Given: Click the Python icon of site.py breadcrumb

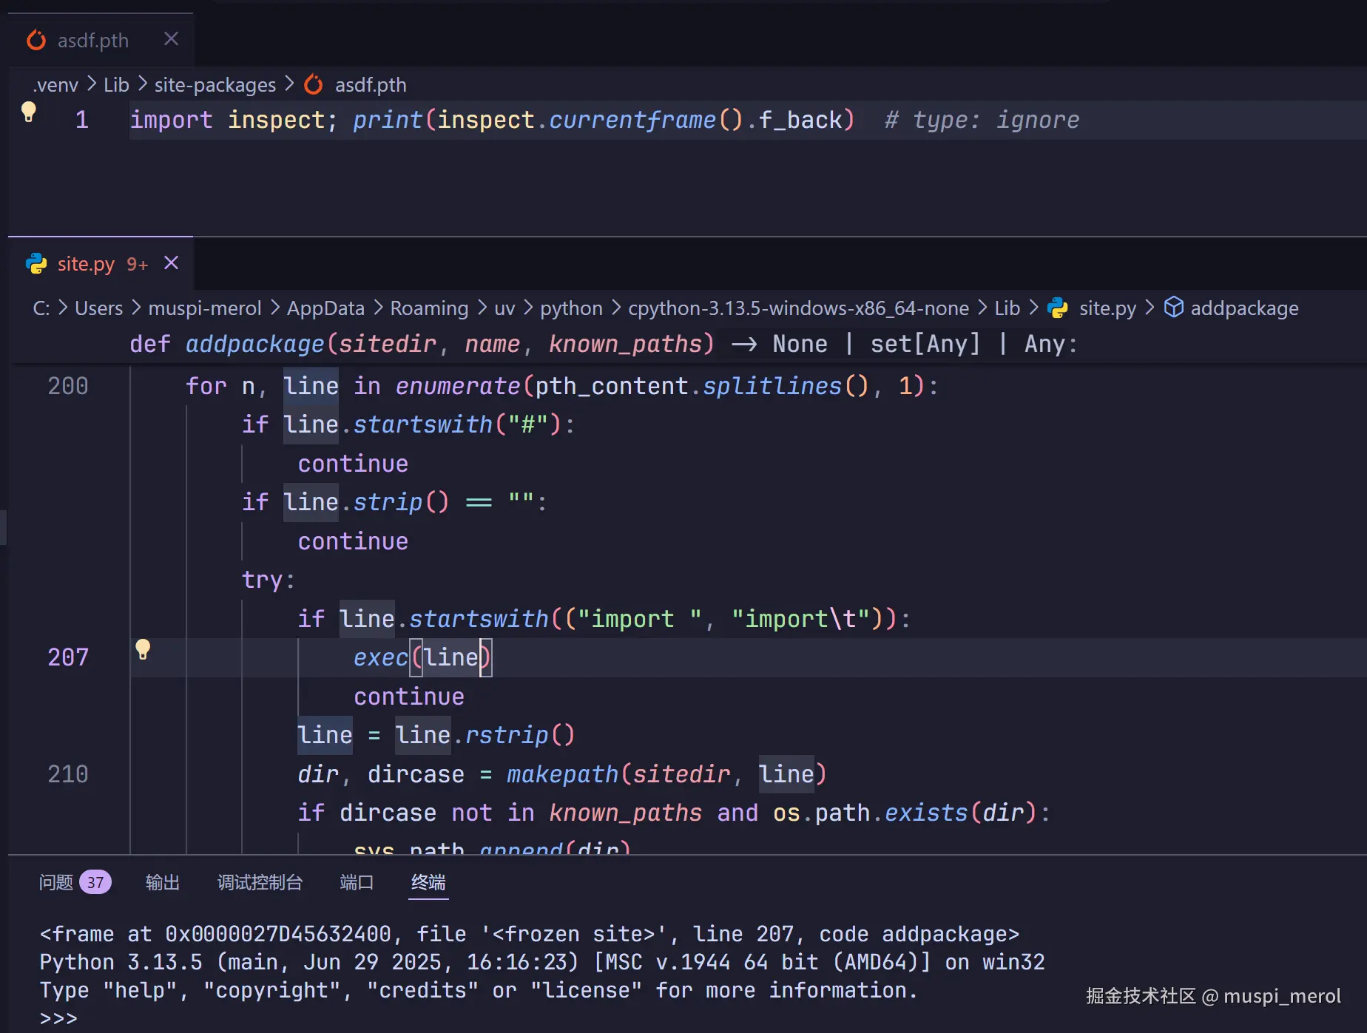Looking at the screenshot, I should (1058, 308).
